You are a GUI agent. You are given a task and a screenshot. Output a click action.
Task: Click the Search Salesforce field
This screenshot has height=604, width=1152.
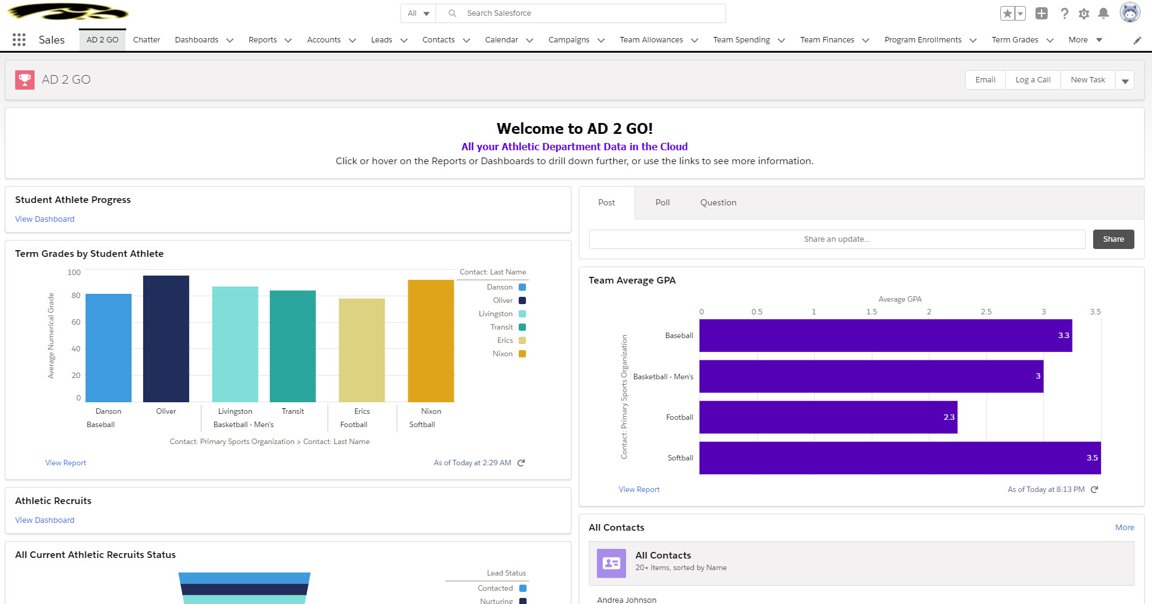581,13
